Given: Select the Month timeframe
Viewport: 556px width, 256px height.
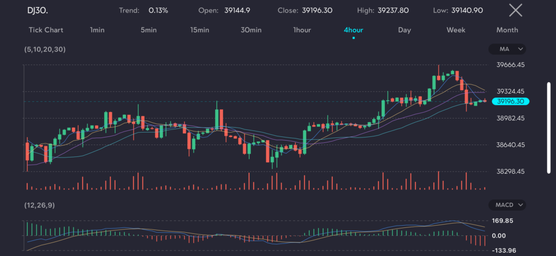Looking at the screenshot, I should tap(507, 30).
